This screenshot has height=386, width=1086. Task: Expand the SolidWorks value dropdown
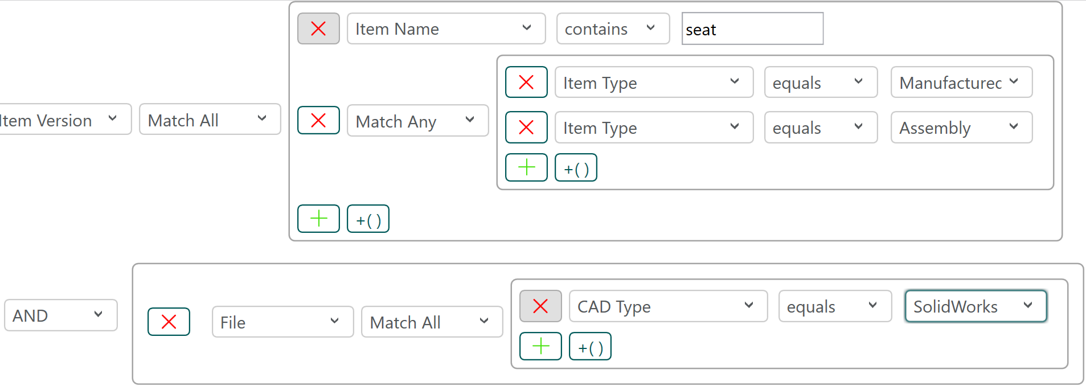[x=976, y=306]
